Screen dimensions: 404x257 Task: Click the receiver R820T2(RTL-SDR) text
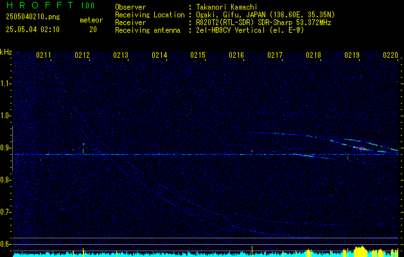pyautogui.click(x=227, y=22)
